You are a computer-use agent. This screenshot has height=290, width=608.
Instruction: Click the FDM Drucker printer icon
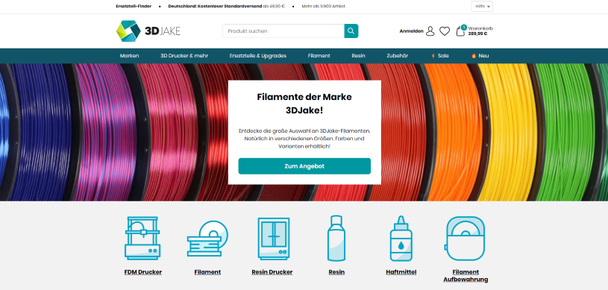pos(142,238)
